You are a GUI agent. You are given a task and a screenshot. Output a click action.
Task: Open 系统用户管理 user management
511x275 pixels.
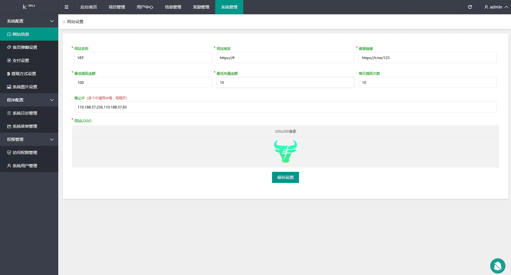pos(25,166)
